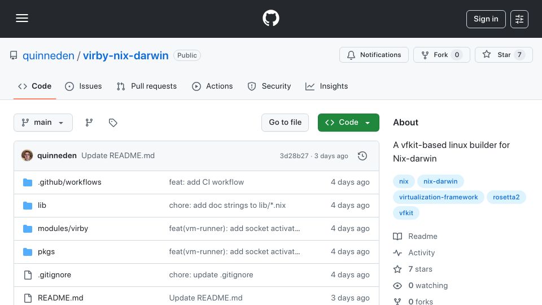542x305 pixels.
Task: Open the Actions tab
Action: (x=212, y=86)
